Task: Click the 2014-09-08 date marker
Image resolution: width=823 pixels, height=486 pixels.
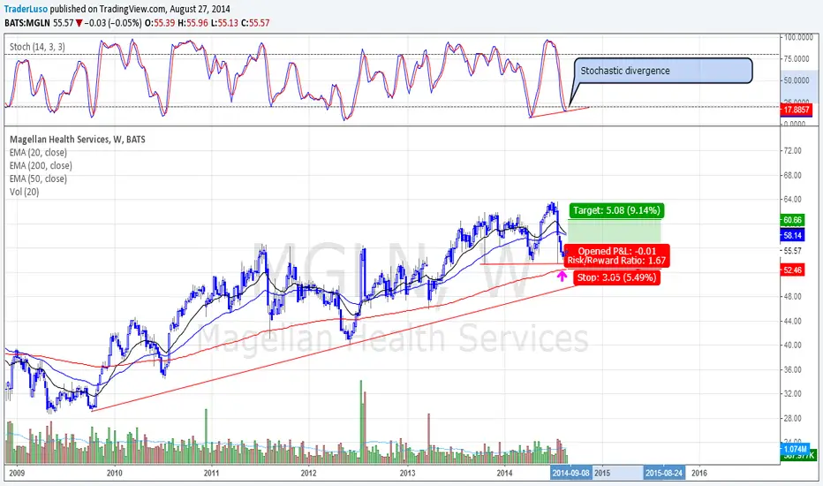Action: tap(571, 473)
